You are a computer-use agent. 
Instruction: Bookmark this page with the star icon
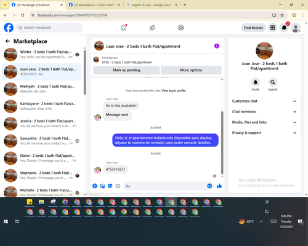click(x=282, y=15)
